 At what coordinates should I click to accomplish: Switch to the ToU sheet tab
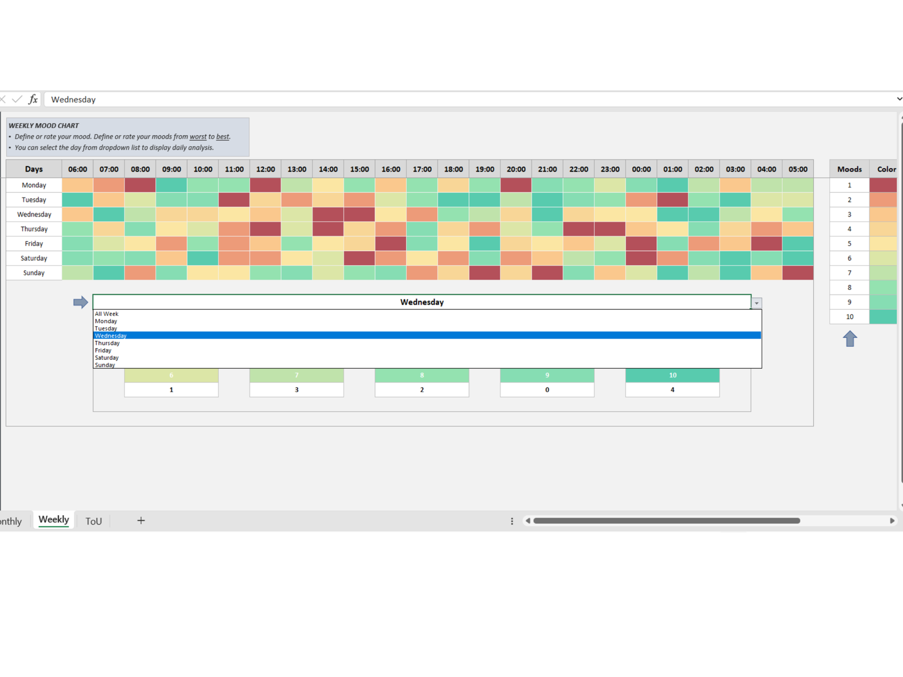94,521
